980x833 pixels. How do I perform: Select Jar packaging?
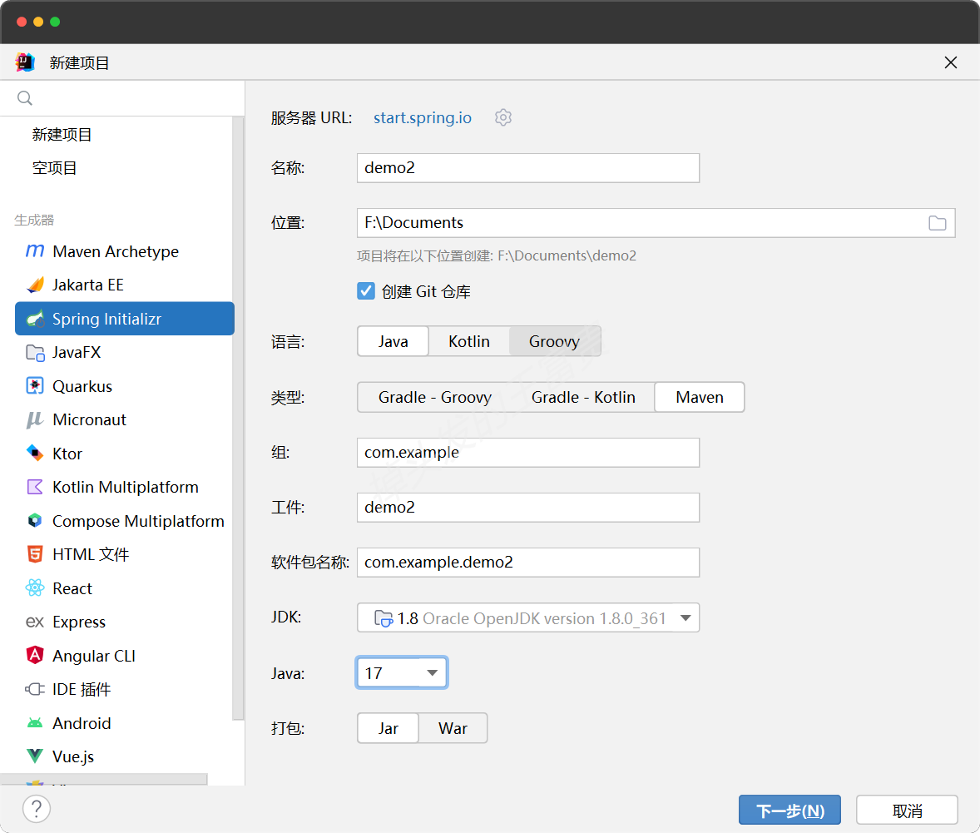[389, 728]
